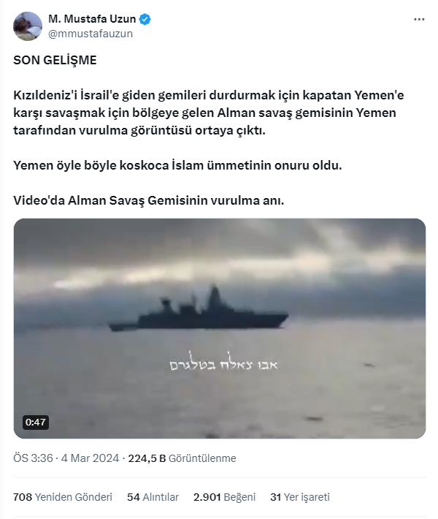
Task: Select the Kızıldeniz'i İsrail'e paragraph
Action: (208, 113)
